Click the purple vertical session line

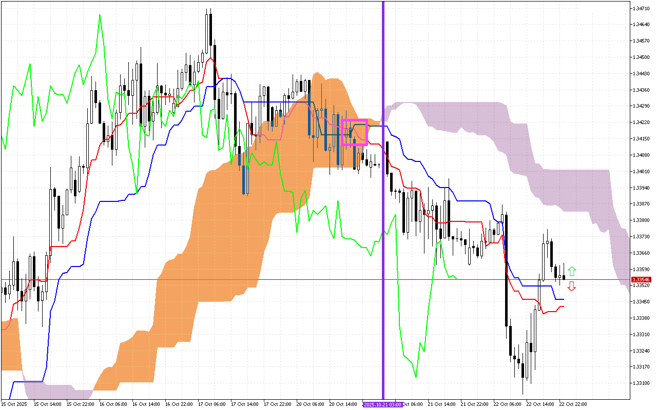pos(383,205)
